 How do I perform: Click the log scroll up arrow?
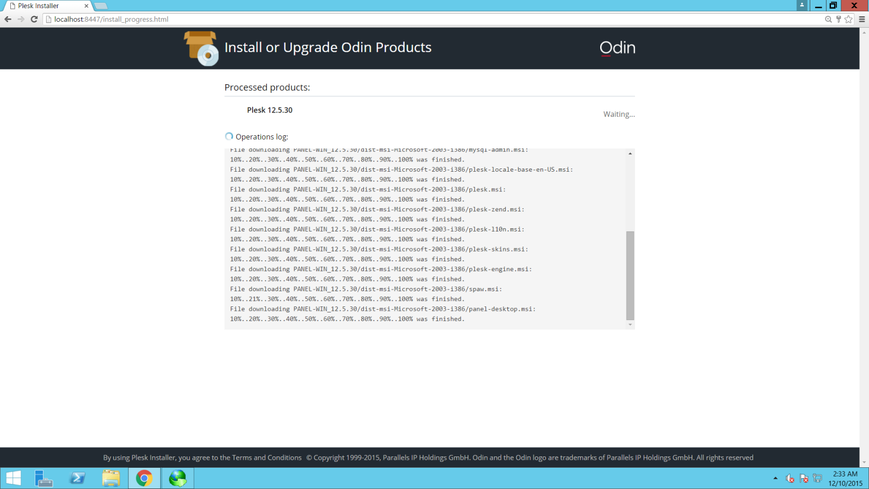[x=630, y=154]
